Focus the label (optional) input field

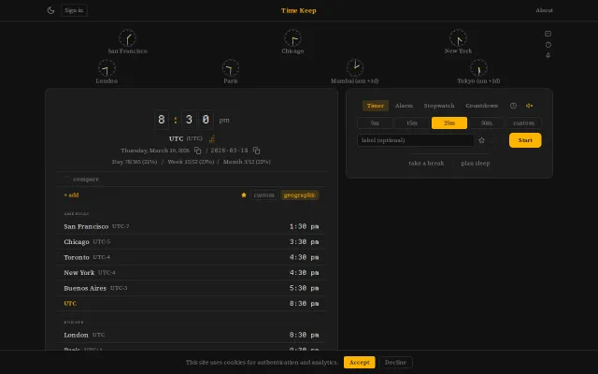pos(415,140)
